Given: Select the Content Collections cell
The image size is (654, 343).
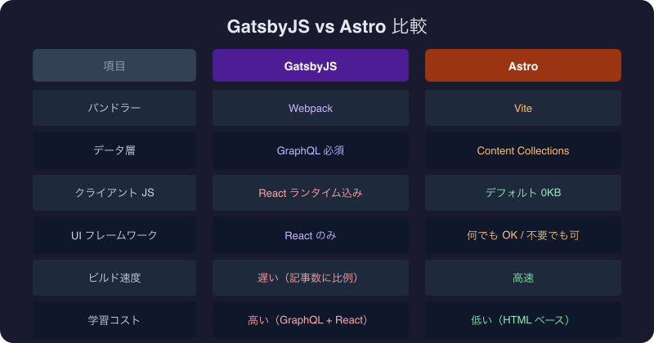Looking at the screenshot, I should click(523, 150).
